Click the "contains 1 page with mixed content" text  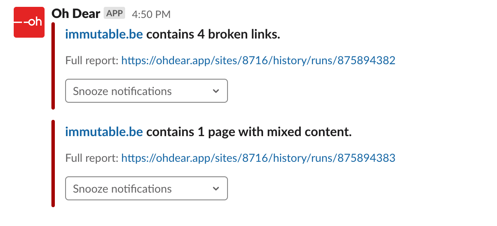pos(249,132)
